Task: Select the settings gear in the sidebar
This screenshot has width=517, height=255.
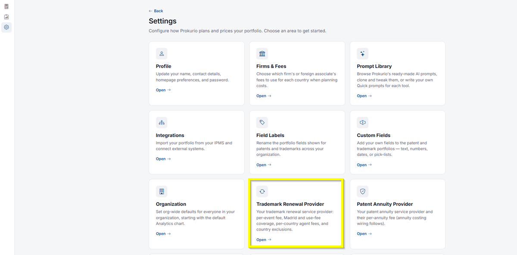Action: (6, 27)
